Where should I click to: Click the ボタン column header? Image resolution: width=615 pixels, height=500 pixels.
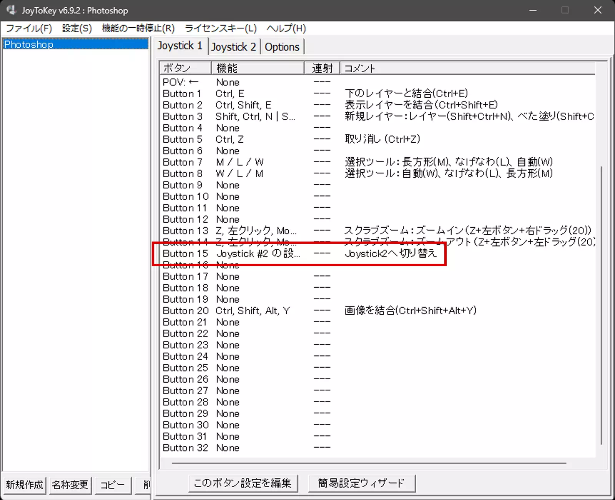point(186,68)
